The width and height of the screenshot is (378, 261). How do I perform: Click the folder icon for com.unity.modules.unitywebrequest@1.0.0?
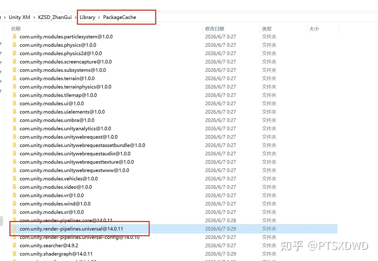point(14,137)
